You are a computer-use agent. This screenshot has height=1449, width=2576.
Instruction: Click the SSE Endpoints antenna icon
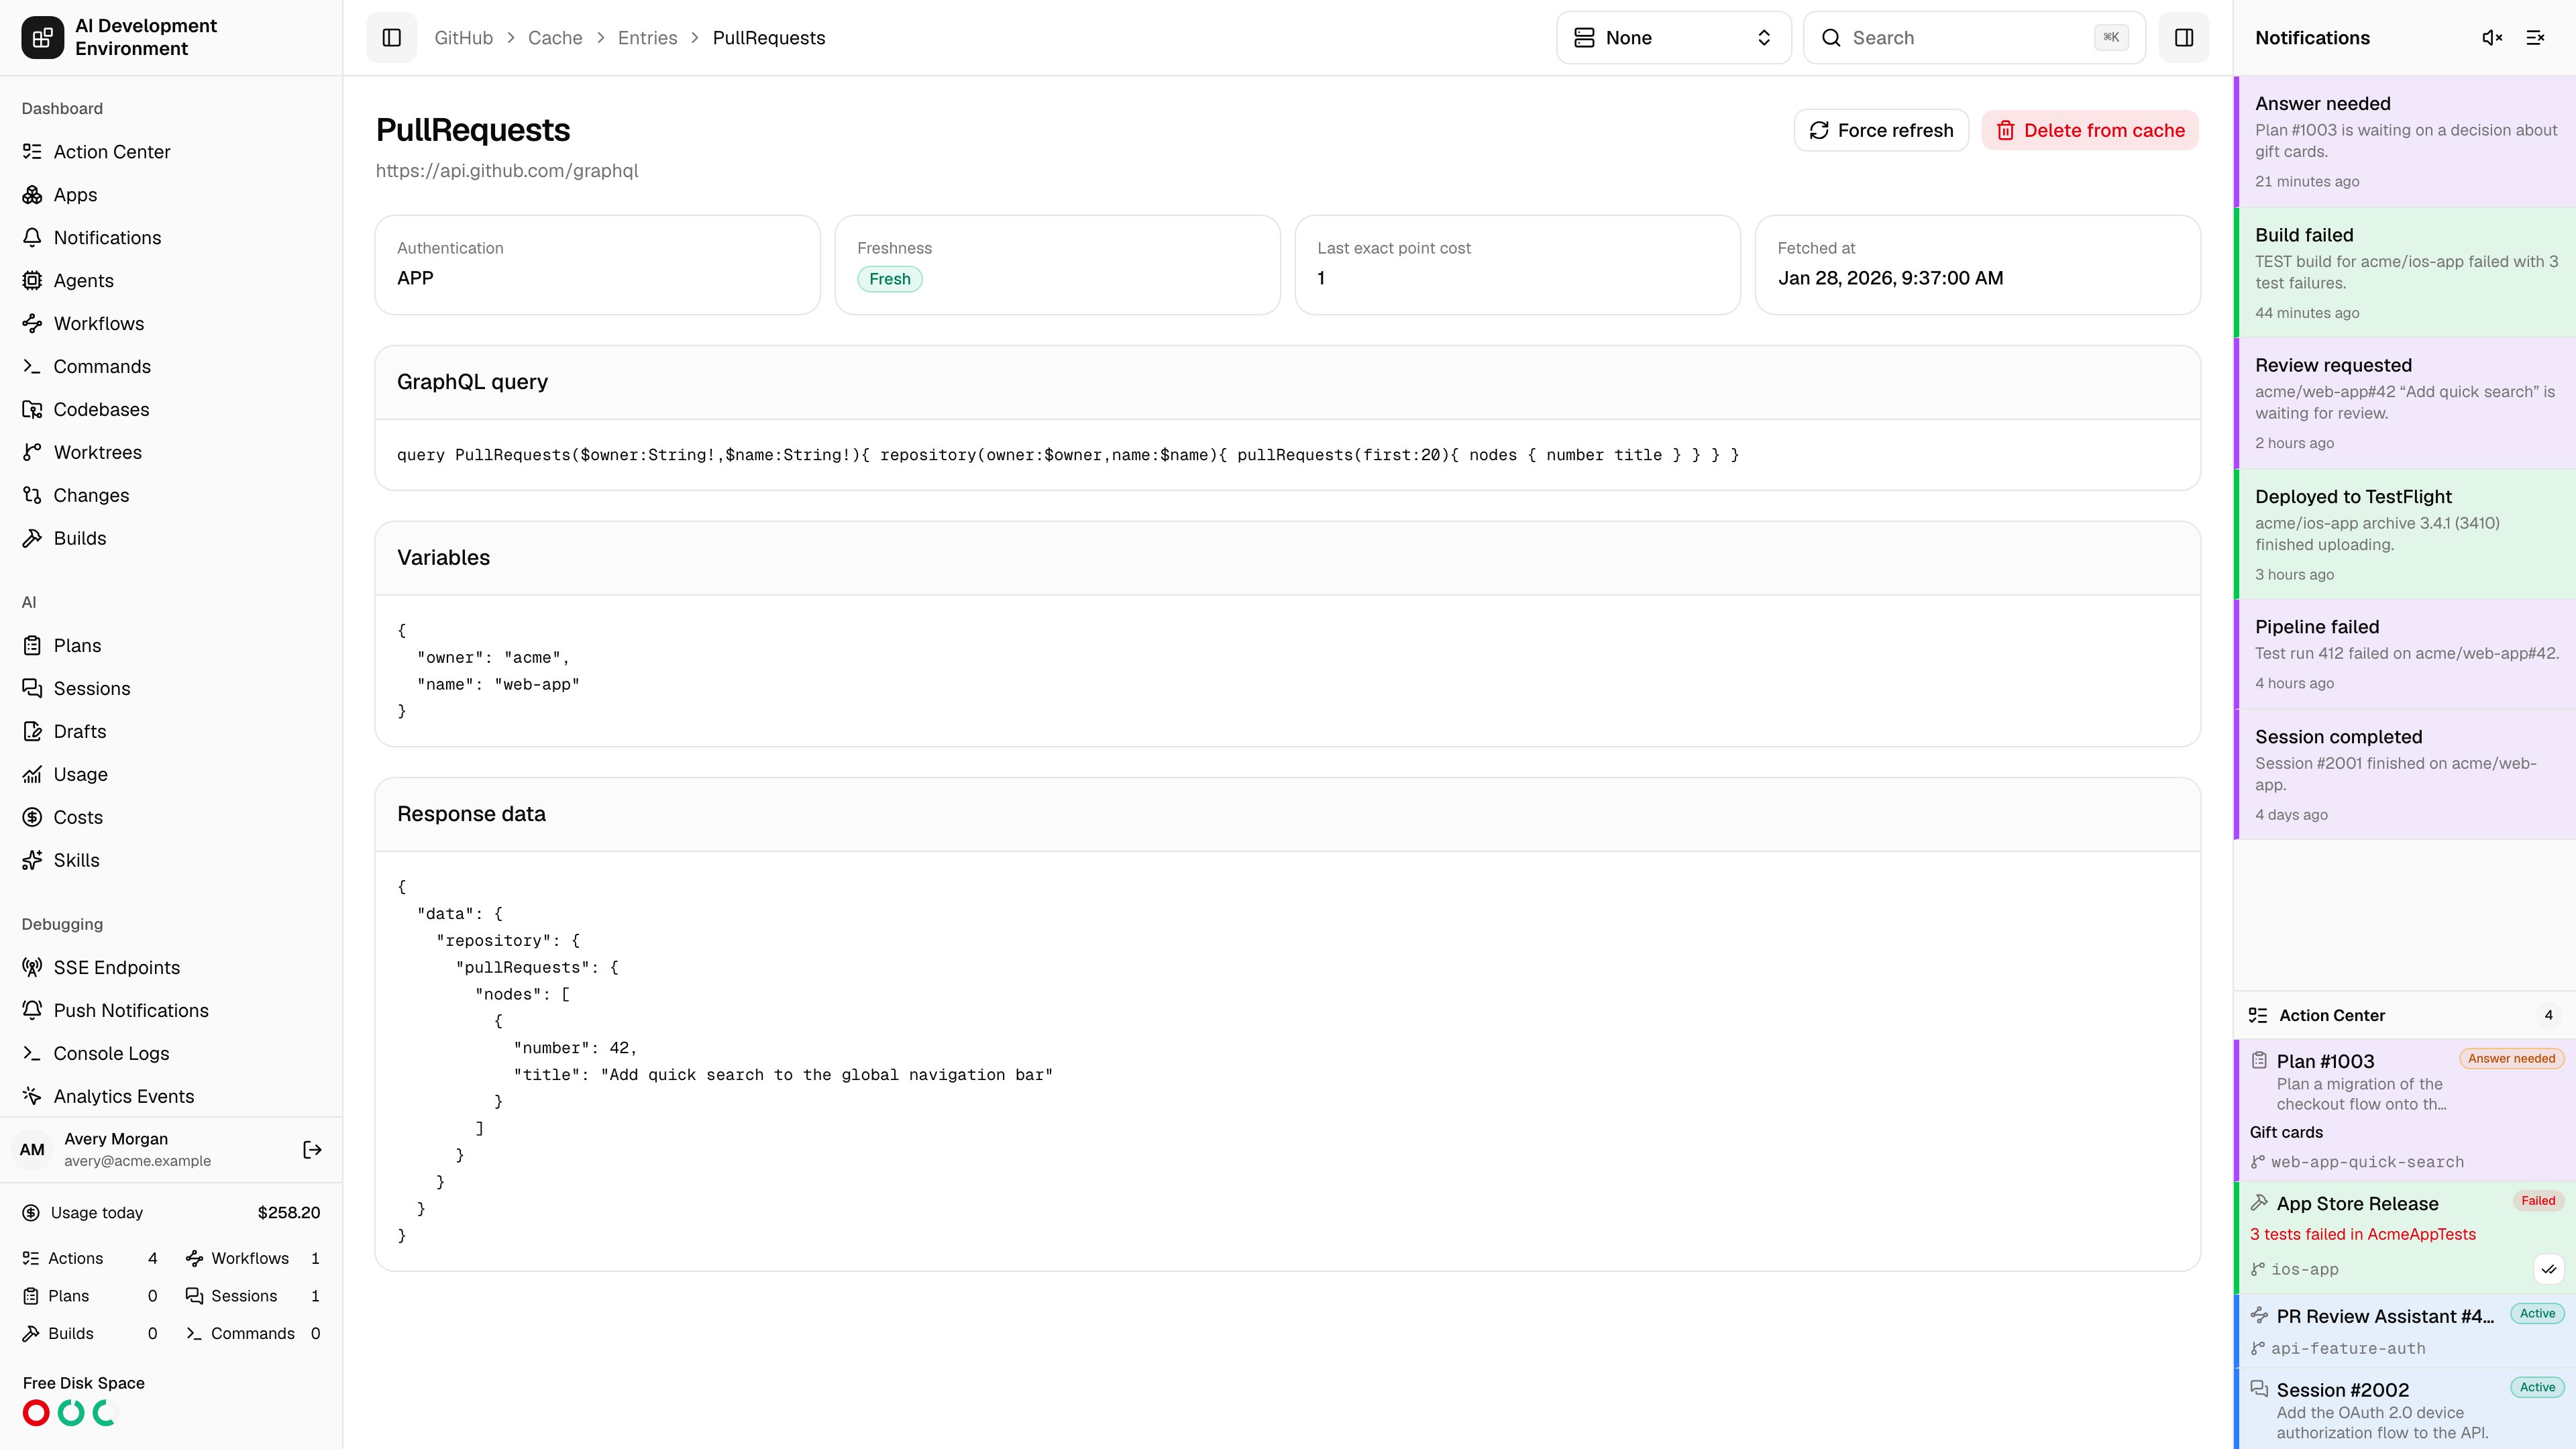click(32, 968)
